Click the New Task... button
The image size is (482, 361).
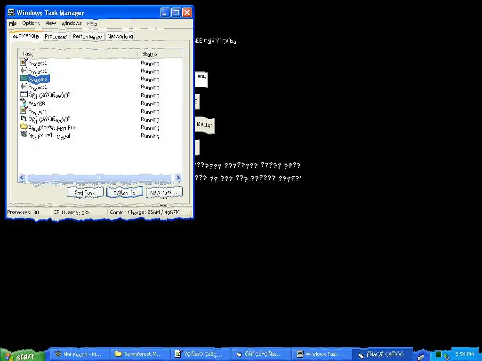[164, 192]
